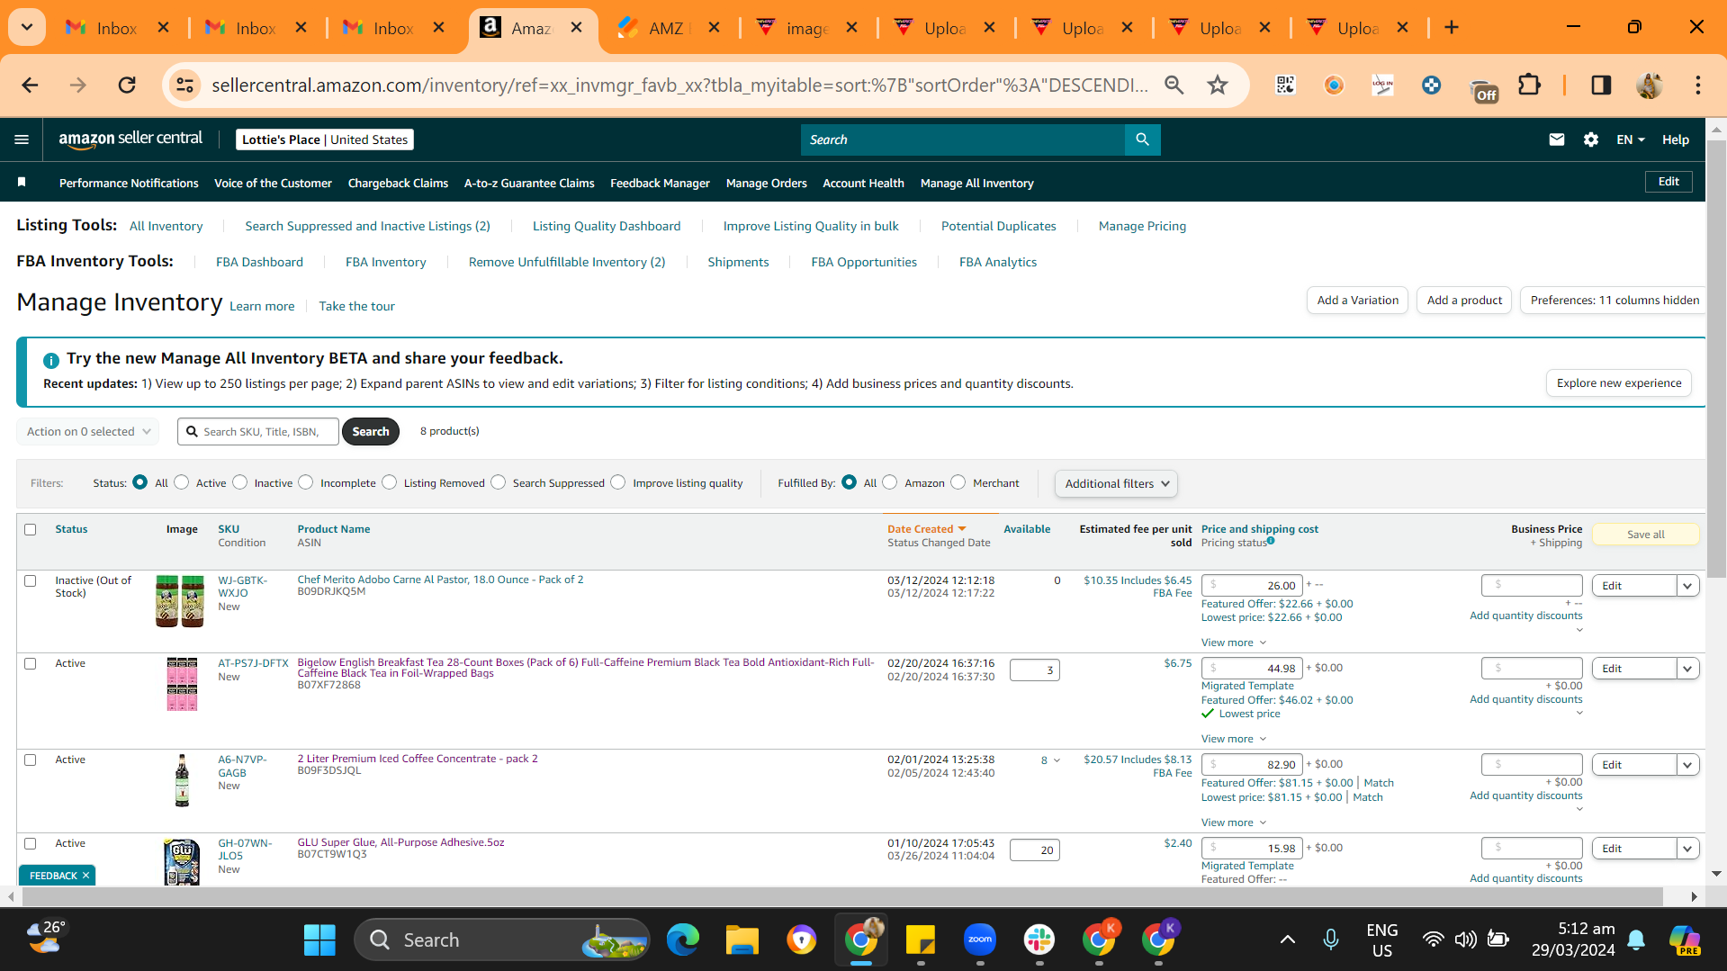Click the info icon next to Pricing status
This screenshot has height=971, width=1727.
pos(1271,541)
